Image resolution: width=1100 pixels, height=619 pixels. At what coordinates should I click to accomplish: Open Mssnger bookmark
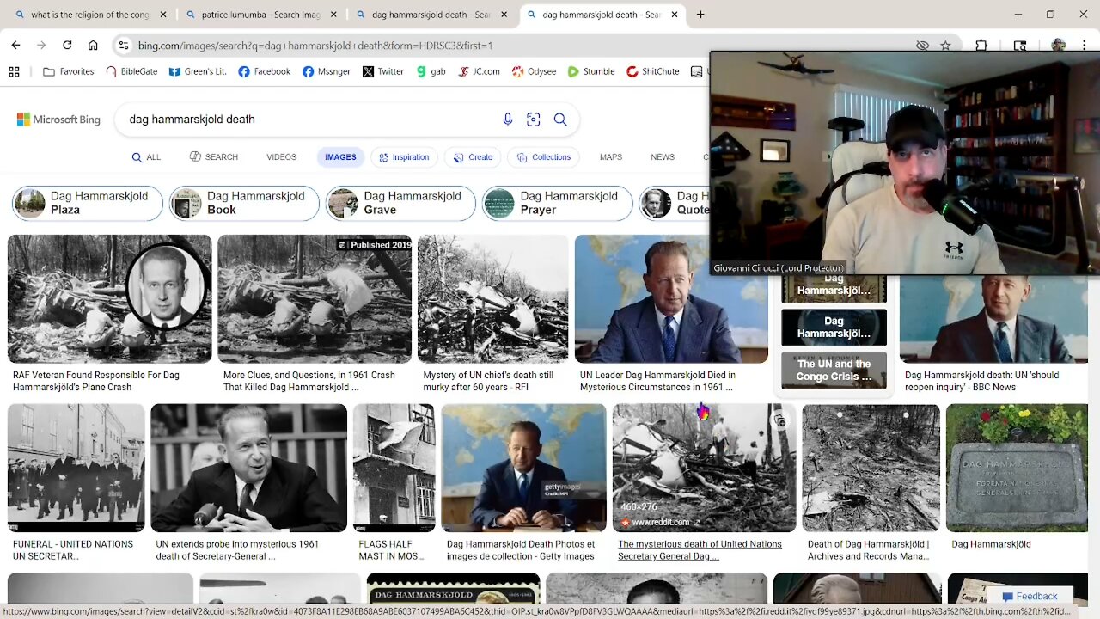327,71
